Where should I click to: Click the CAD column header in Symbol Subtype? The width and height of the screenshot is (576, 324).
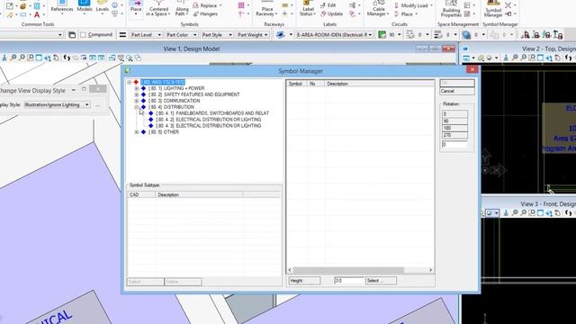pyautogui.click(x=141, y=194)
